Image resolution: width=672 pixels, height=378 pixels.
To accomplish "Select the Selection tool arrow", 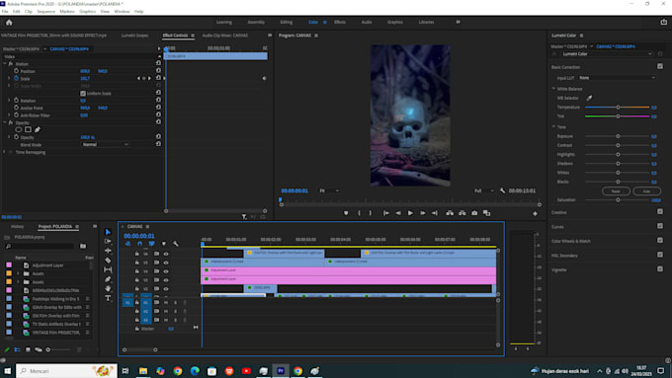I will point(108,232).
